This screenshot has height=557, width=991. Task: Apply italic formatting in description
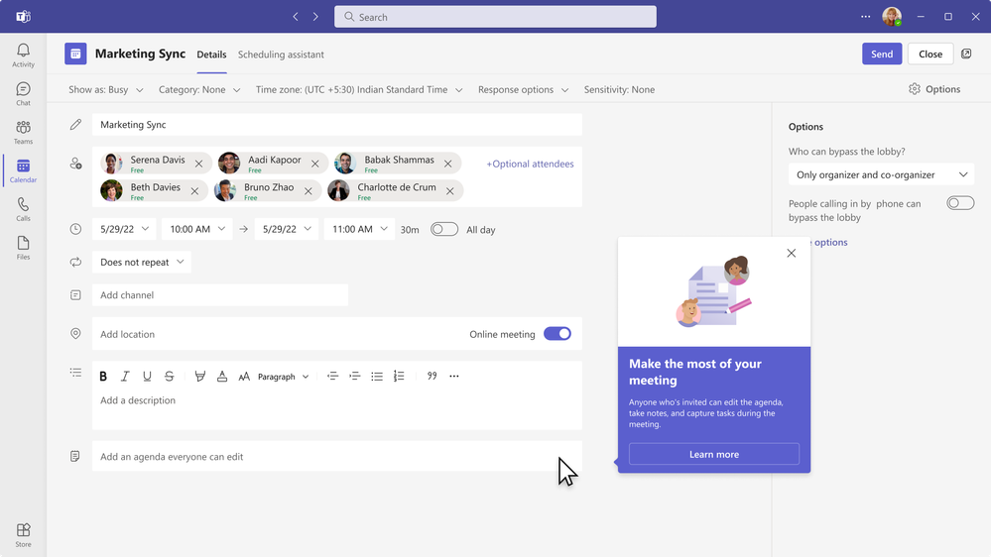[x=125, y=377]
